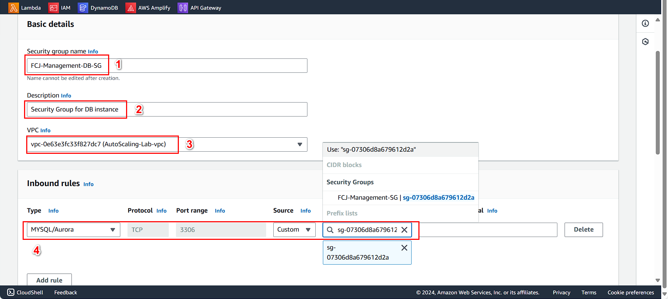Open the Type dropdown showing MYSQL/Aurora
This screenshot has width=668, height=299.
(74, 229)
